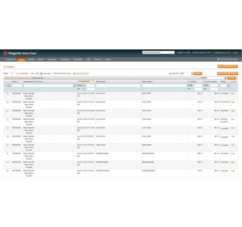
Task: Open the Catalog menu
Action: click(31, 59)
